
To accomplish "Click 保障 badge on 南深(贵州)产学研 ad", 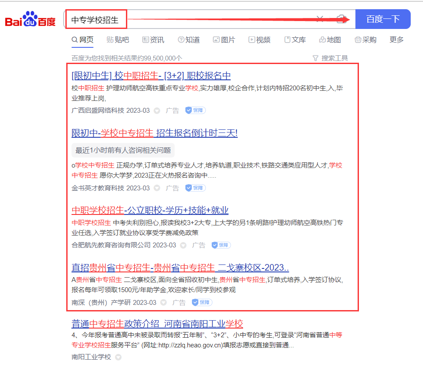I will tap(202, 302).
